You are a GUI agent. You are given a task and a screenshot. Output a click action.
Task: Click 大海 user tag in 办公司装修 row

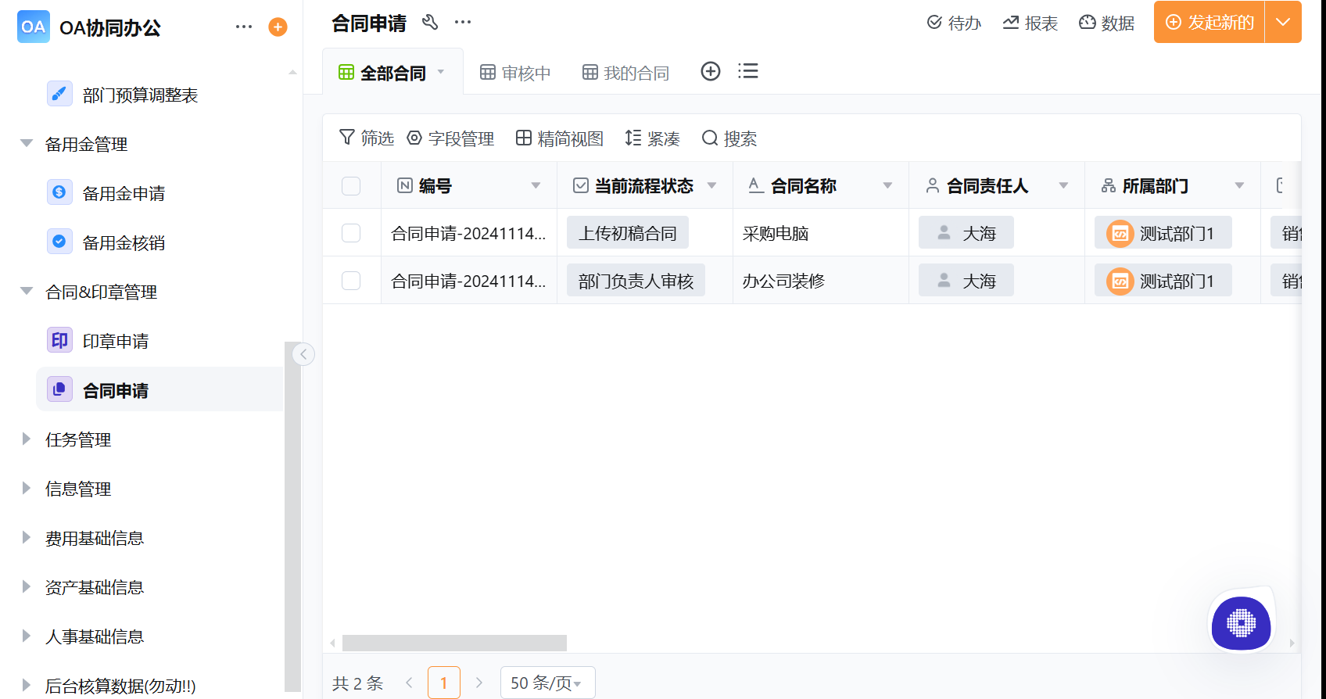(x=966, y=281)
